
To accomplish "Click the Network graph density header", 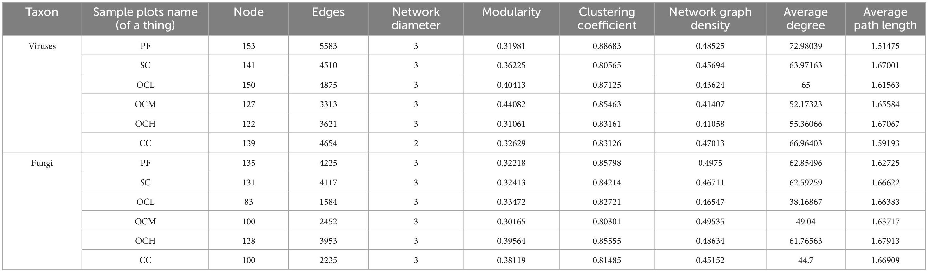I will 710,19.
